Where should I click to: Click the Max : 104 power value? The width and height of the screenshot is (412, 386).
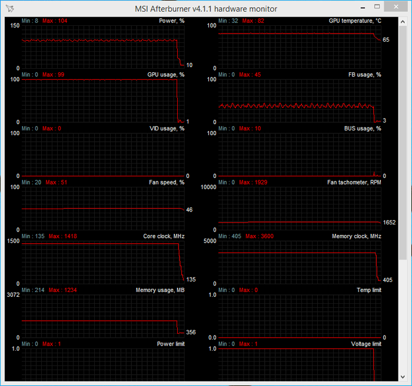pos(55,21)
